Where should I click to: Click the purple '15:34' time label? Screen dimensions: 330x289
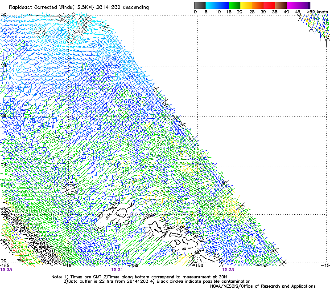(x=117, y=270)
